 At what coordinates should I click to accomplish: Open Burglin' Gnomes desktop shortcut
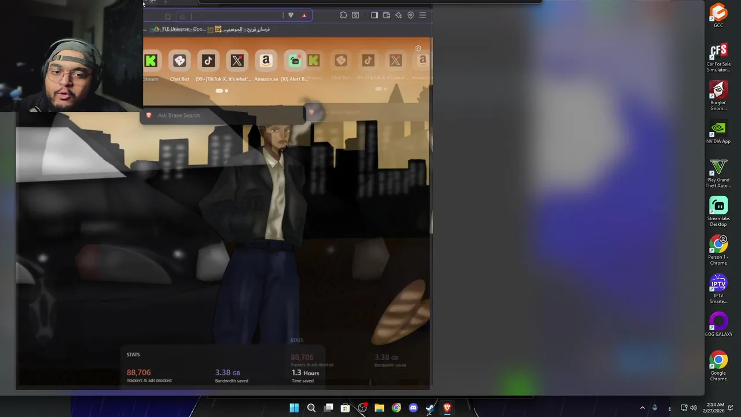click(718, 96)
